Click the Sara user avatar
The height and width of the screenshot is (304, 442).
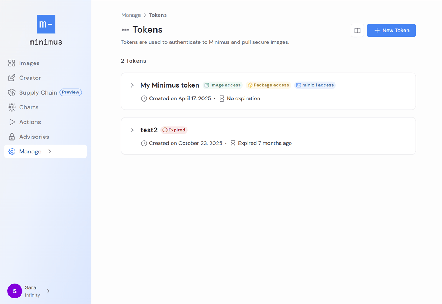pos(15,291)
